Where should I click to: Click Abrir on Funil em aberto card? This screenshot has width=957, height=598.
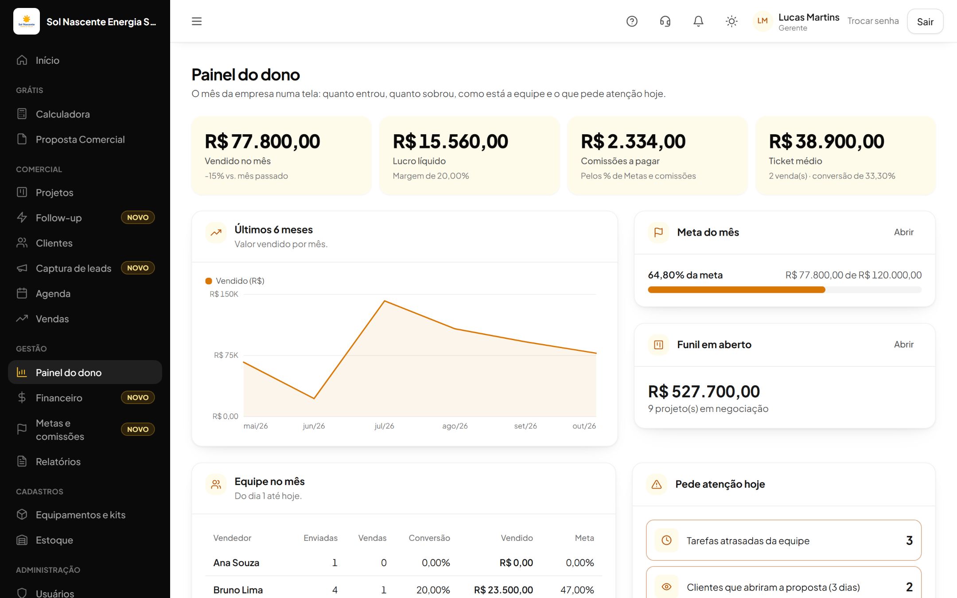pos(903,344)
